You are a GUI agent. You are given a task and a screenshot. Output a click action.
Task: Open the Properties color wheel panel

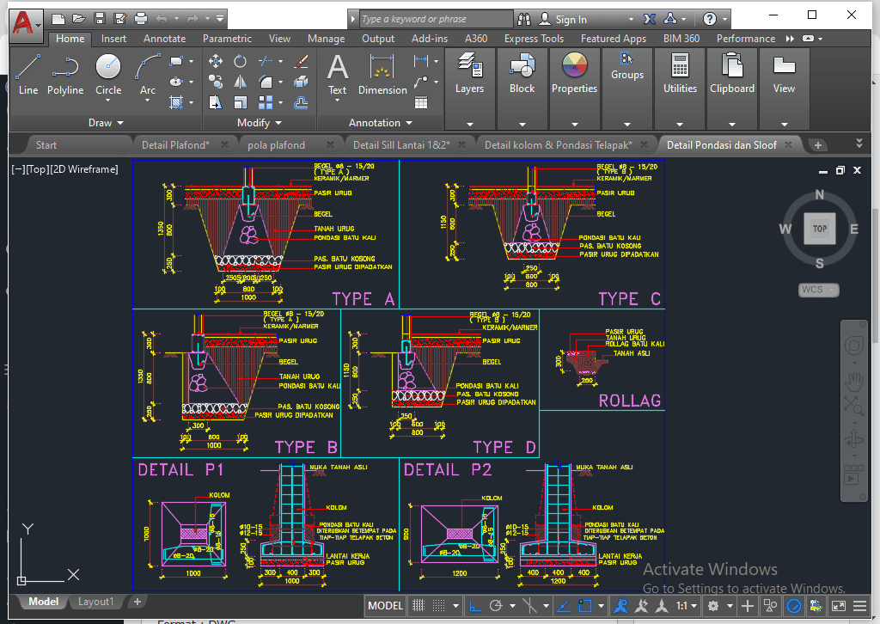(x=574, y=74)
